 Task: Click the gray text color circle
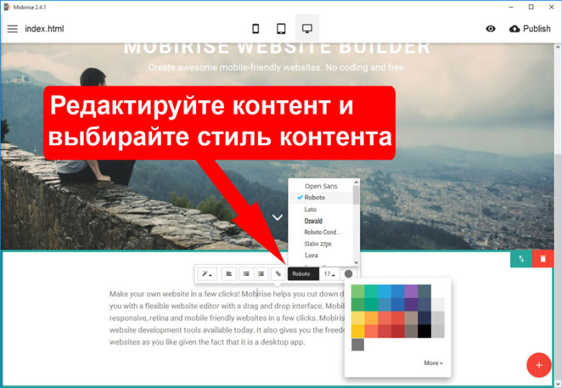pyautogui.click(x=349, y=274)
